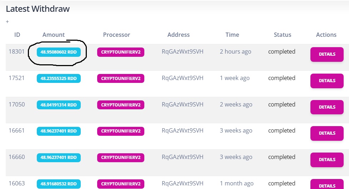Click address RqGAzWxt9SVH in row 16661
The image size is (349, 189).
pos(183,131)
